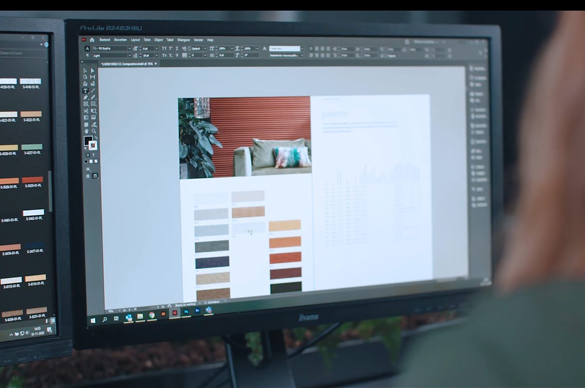Select the Eyedropper tool
Image resolution: width=585 pixels, height=388 pixels.
point(93,124)
